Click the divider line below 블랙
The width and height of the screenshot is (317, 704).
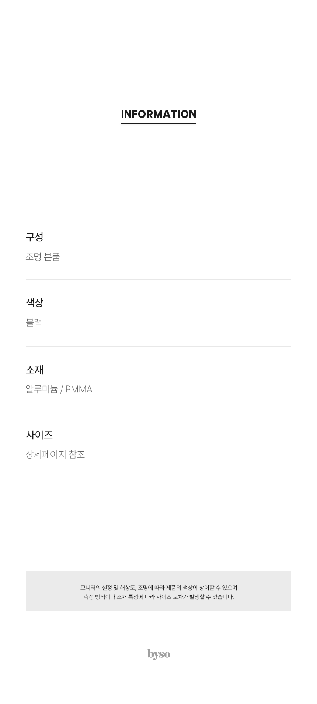coord(158,346)
